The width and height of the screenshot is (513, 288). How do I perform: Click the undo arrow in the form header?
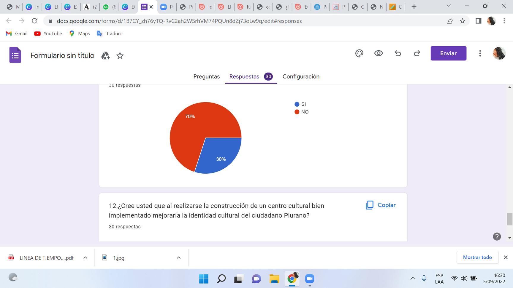tap(398, 53)
